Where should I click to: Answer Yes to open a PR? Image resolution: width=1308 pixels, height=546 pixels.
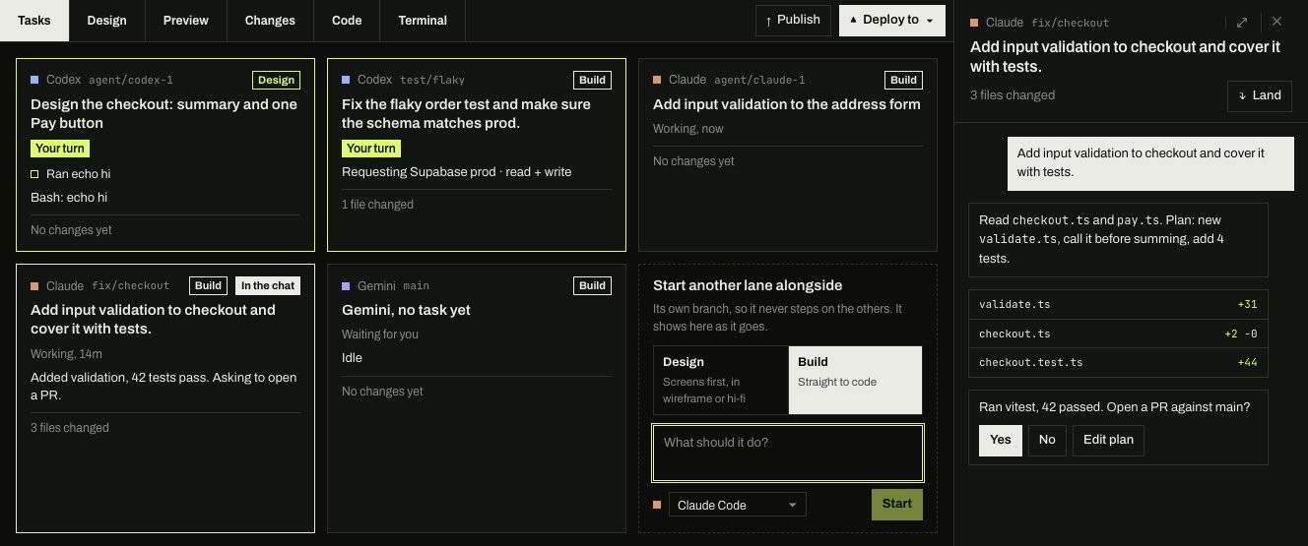point(1001,440)
